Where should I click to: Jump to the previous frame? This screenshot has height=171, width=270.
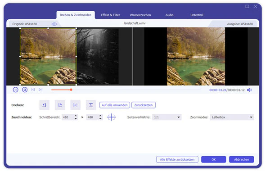(33, 90)
